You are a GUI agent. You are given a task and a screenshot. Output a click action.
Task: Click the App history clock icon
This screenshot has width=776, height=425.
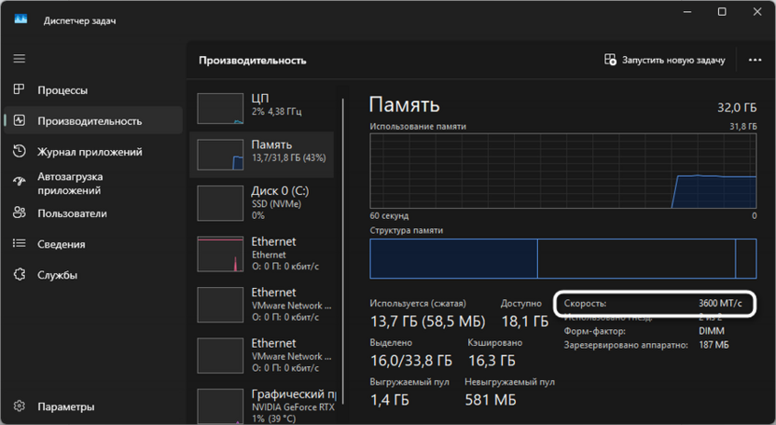[19, 151]
